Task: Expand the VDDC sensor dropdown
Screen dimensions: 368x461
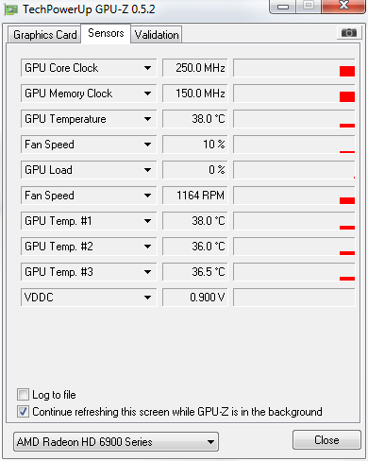Action: tap(89, 298)
